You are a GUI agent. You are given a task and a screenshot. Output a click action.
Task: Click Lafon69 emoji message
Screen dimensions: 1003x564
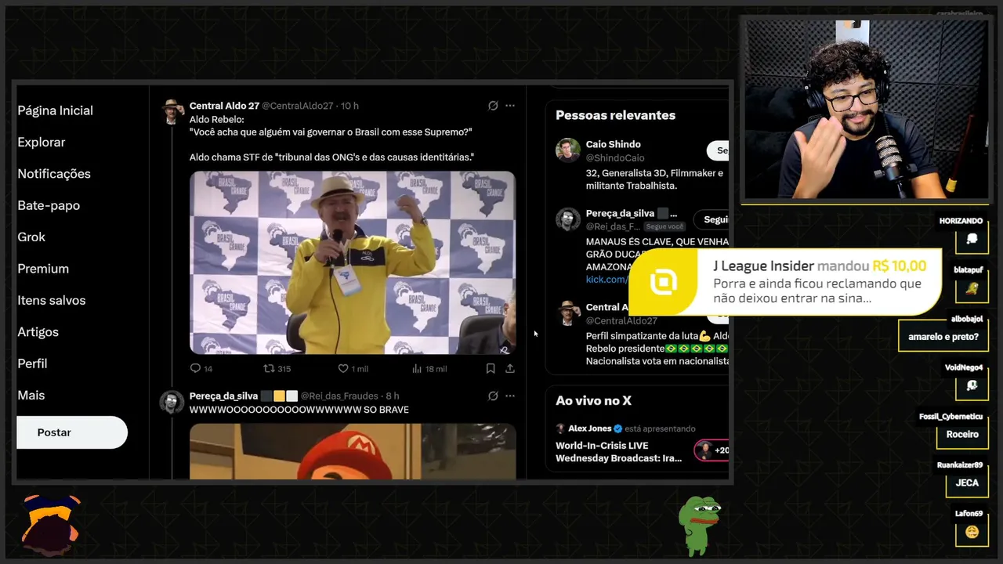click(x=972, y=532)
